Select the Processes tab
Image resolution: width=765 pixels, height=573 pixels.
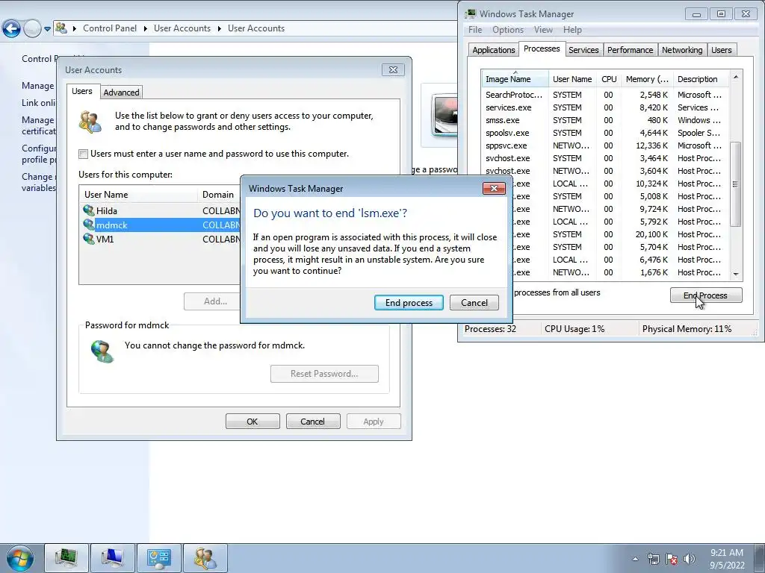coord(542,48)
